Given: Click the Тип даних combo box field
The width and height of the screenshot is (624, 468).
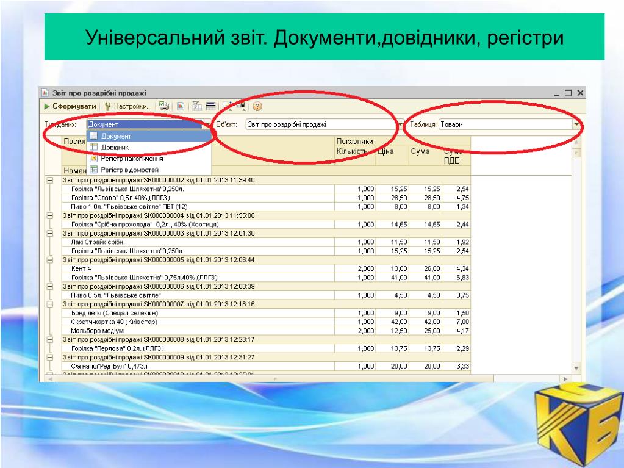Looking at the screenshot, I should tap(145, 124).
